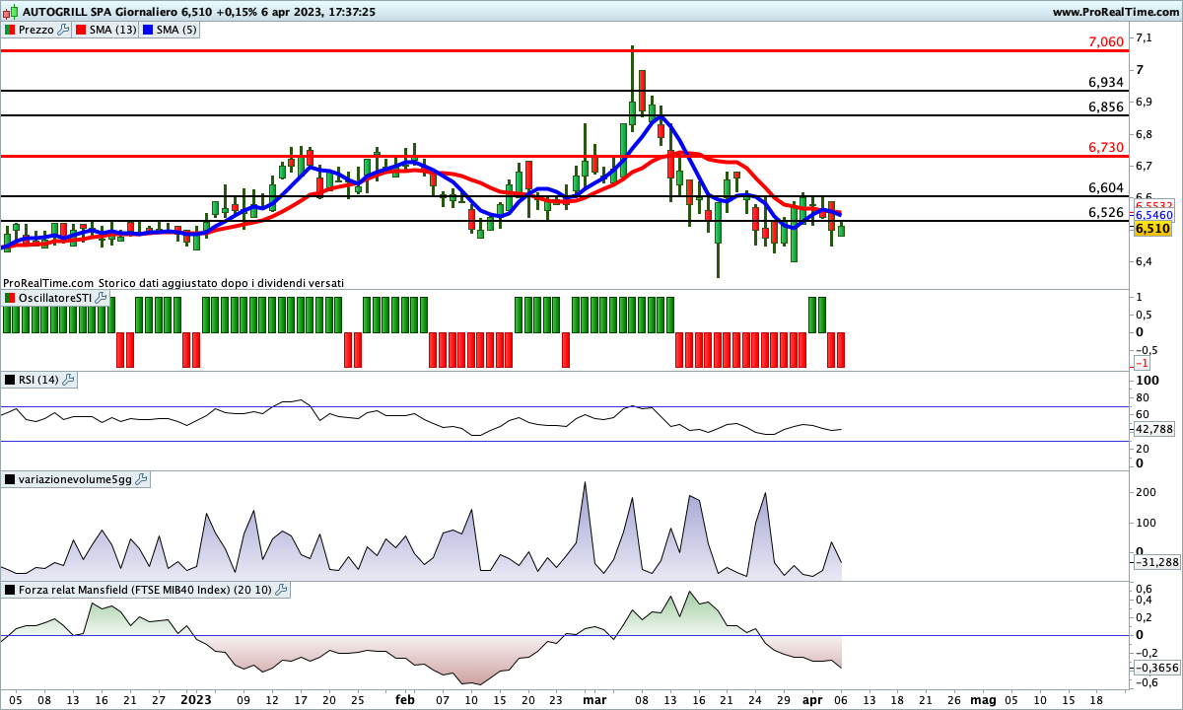Viewport: 1183px width, 710px height.
Task: Click the 6,856 level label
Action: (x=1106, y=106)
